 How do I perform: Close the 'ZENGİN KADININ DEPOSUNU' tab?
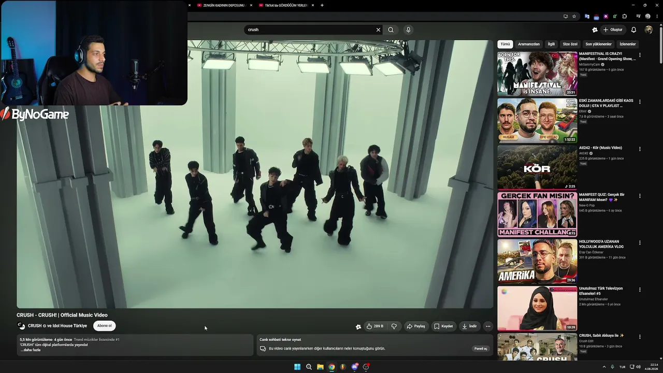click(x=252, y=5)
